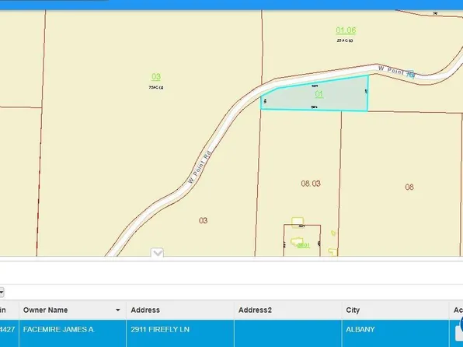Select the ALBANY city cell
This screenshot has width=463, height=347.
tap(395, 333)
